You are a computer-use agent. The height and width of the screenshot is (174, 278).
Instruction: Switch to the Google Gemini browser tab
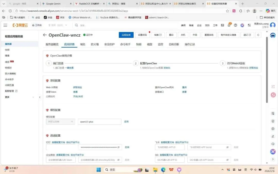pos(56,4)
